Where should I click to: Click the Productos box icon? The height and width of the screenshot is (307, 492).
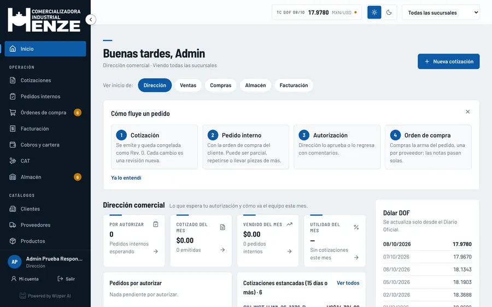13,241
